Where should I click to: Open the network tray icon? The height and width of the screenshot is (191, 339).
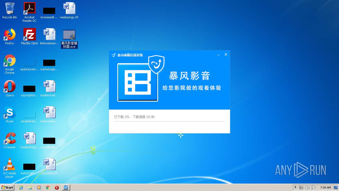301,188
